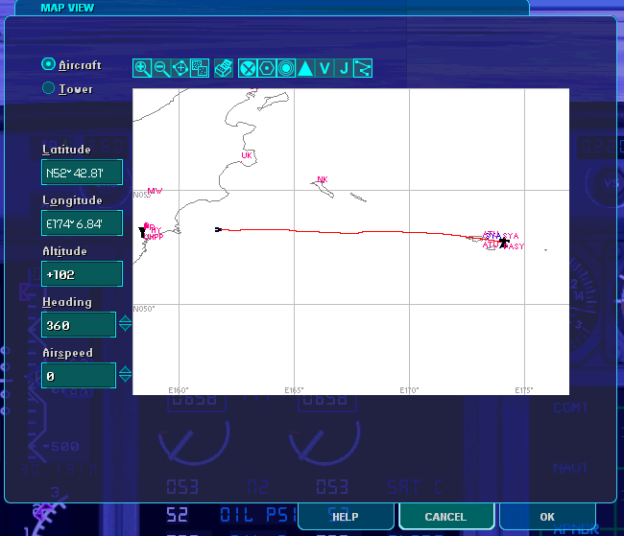624x536 pixels.
Task: Click the Longitude input field
Action: pyautogui.click(x=82, y=223)
